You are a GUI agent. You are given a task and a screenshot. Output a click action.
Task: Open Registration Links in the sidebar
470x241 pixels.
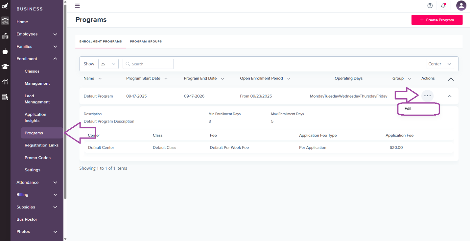click(41, 145)
